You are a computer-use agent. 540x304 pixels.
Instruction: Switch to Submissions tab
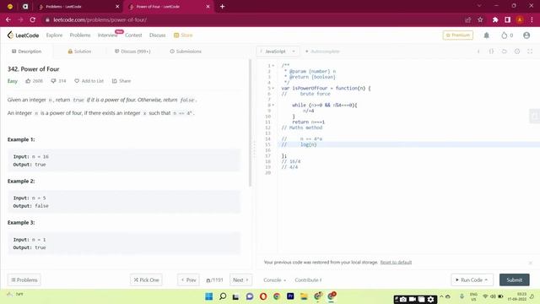point(186,52)
